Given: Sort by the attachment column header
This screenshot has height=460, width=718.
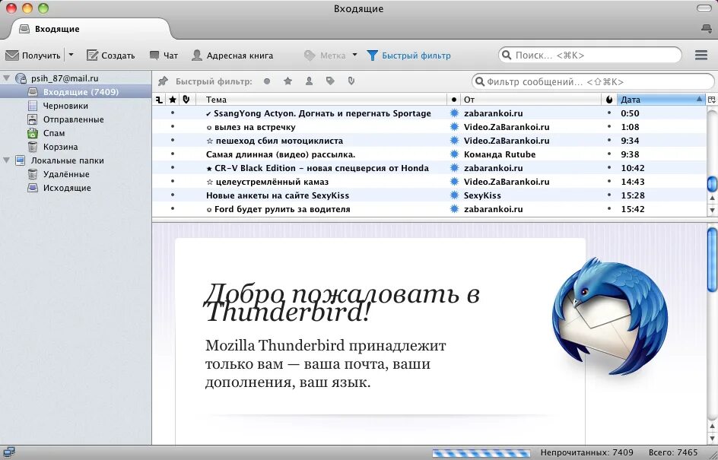Looking at the screenshot, I should 186,100.
